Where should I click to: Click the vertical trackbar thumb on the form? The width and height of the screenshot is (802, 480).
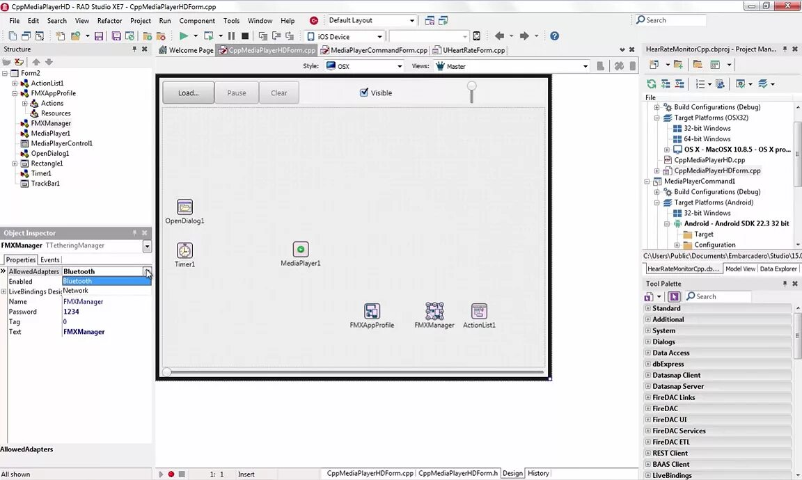(471, 86)
